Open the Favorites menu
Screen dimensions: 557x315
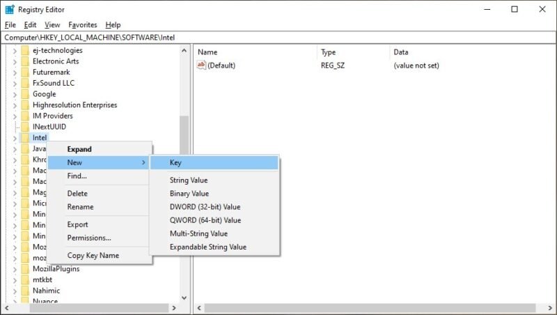pos(83,25)
